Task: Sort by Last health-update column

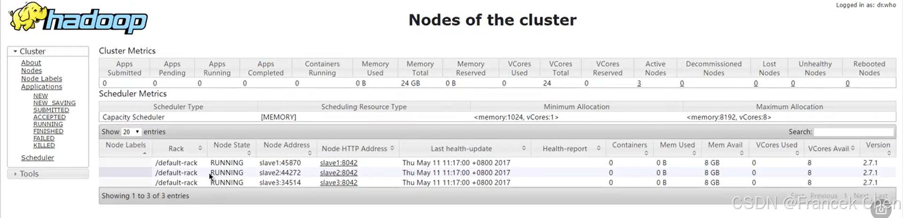Action: 524,148
